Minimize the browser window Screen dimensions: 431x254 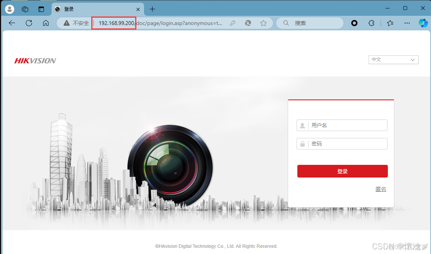pos(387,8)
